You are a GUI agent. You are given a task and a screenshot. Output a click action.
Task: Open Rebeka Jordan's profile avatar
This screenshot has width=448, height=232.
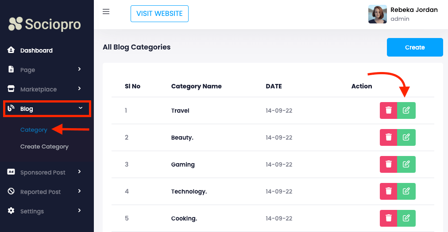[377, 14]
